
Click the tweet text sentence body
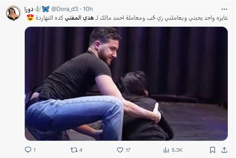coord(132,18)
